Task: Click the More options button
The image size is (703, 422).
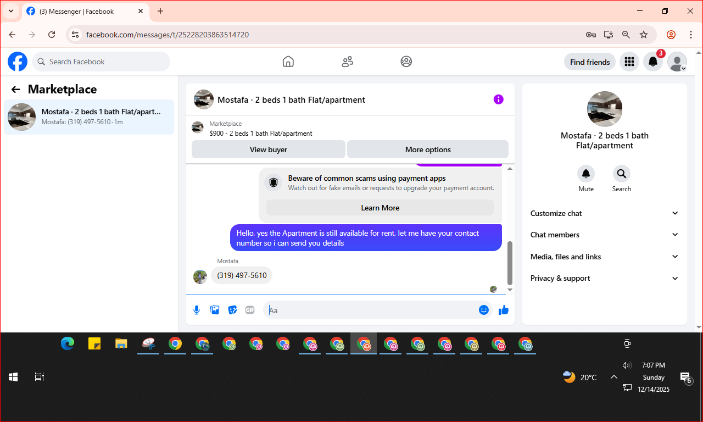Action: [428, 149]
